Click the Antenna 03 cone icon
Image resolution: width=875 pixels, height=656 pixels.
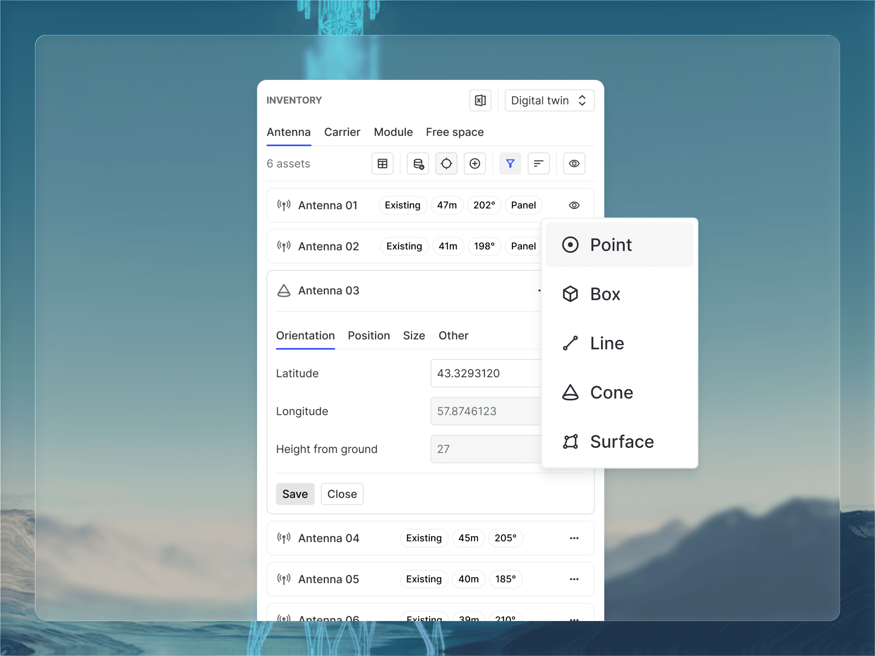click(x=284, y=291)
